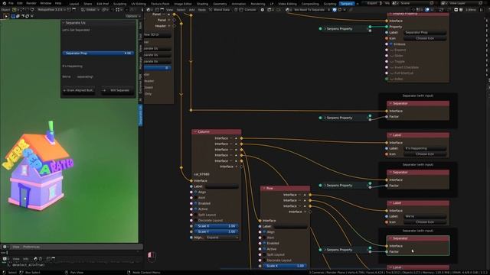Click Scale X slider in Column node

[x=216, y=226]
